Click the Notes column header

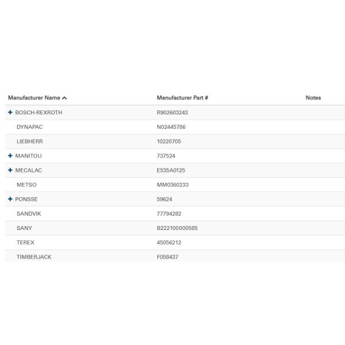pyautogui.click(x=313, y=98)
